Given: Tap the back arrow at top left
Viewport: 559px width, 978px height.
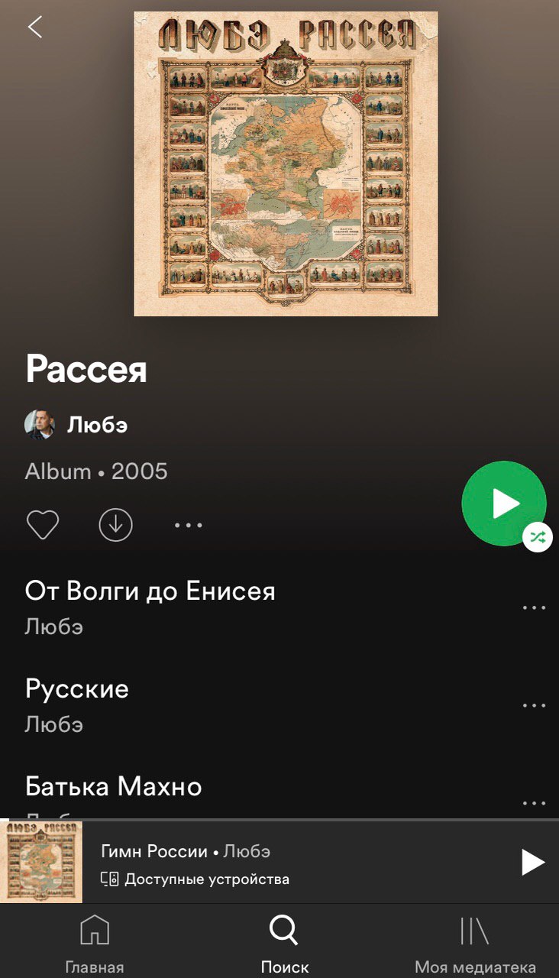Looking at the screenshot, I should point(35,27).
